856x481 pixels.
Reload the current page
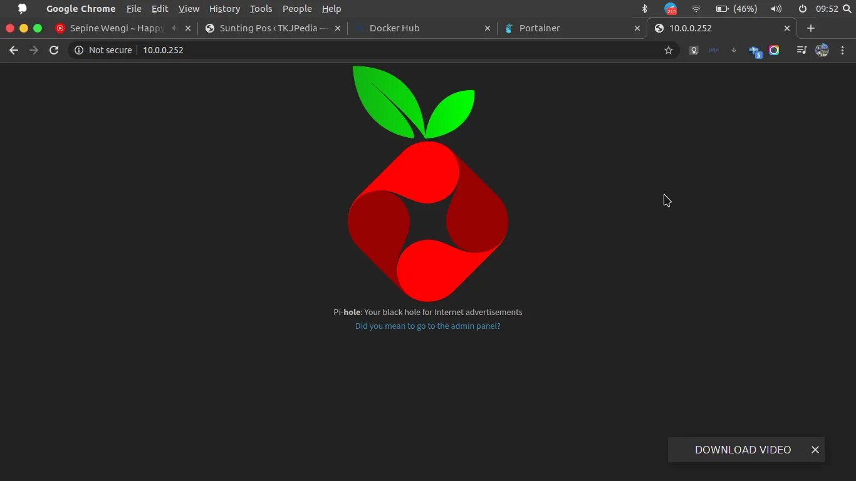(54, 50)
